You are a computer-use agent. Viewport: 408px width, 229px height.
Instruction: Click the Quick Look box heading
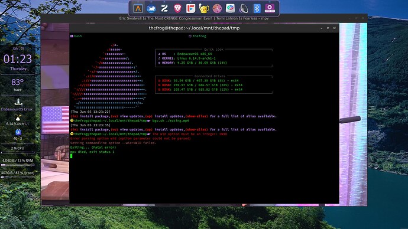click(x=213, y=50)
